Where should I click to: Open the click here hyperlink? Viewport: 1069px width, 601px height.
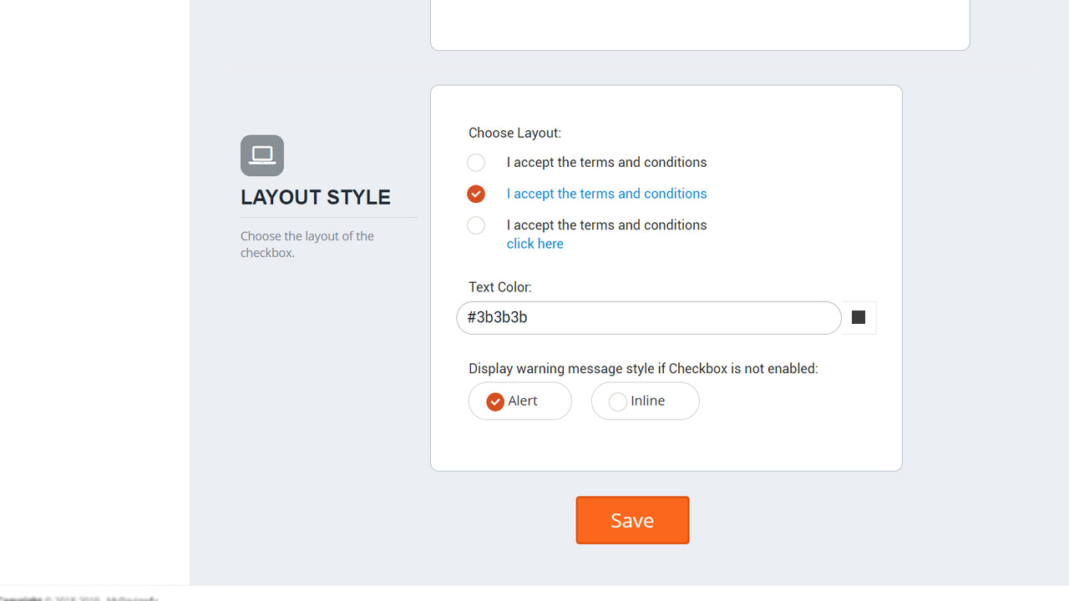pyautogui.click(x=534, y=243)
